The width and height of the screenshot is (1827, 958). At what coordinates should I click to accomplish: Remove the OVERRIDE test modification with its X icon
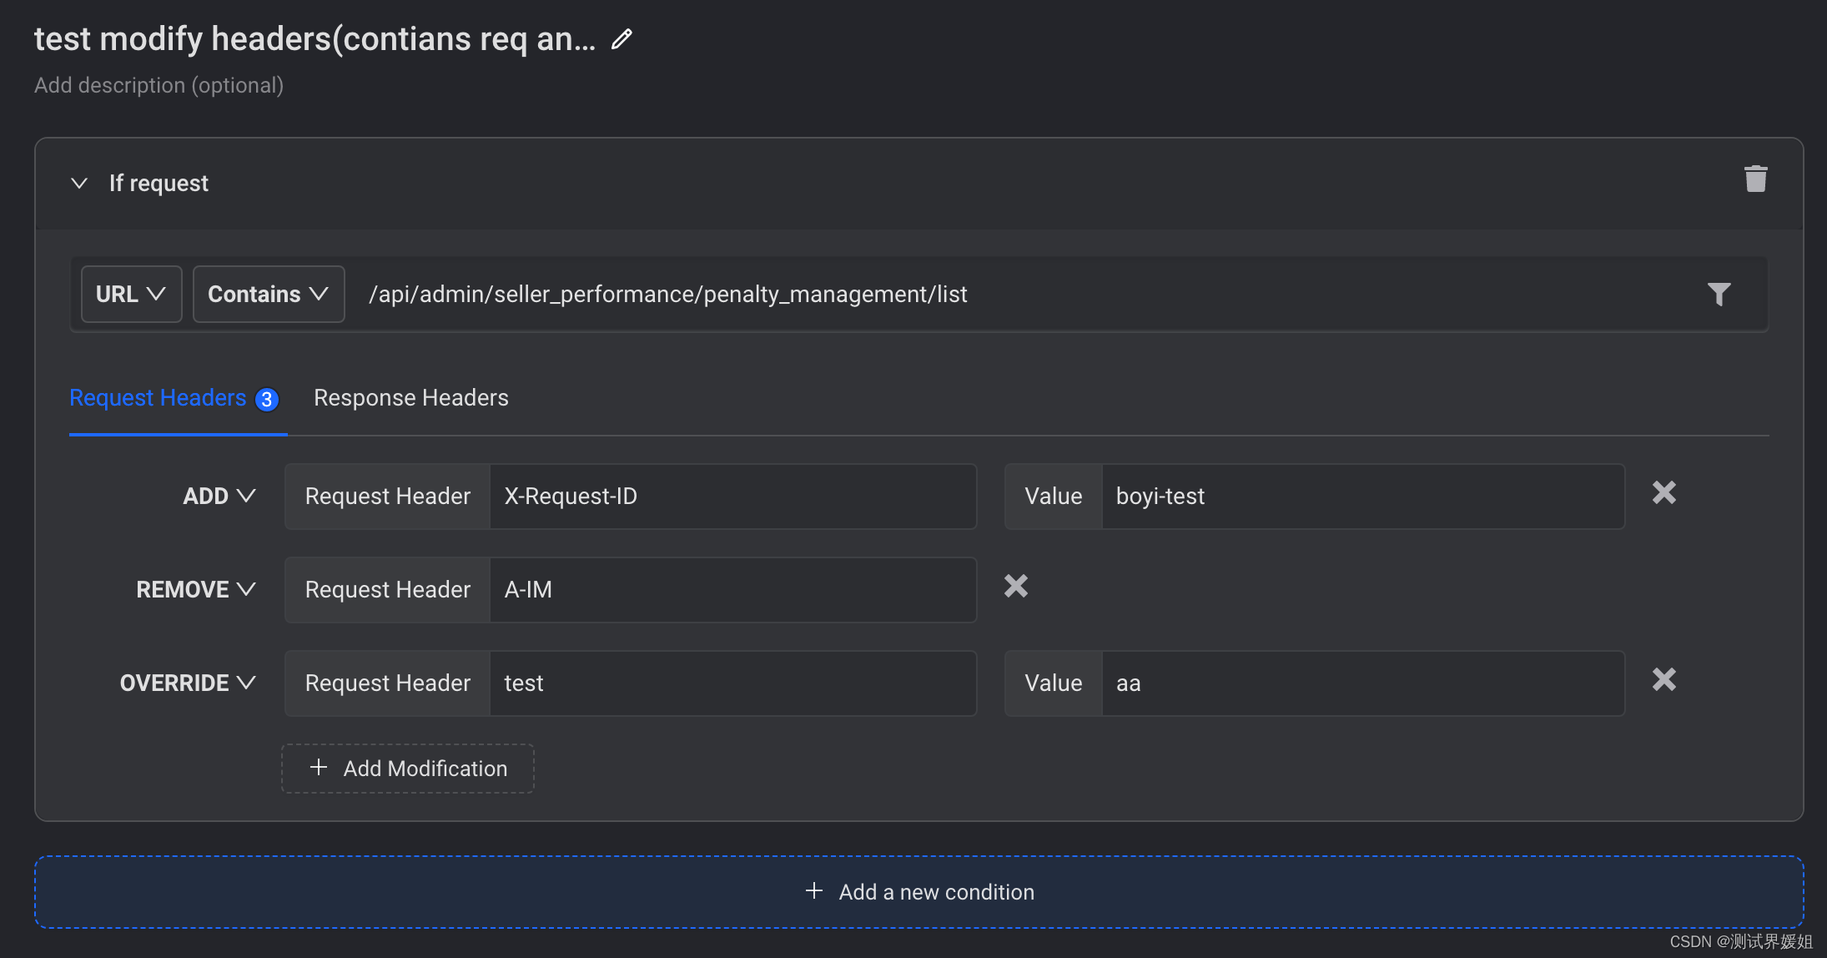tap(1663, 679)
